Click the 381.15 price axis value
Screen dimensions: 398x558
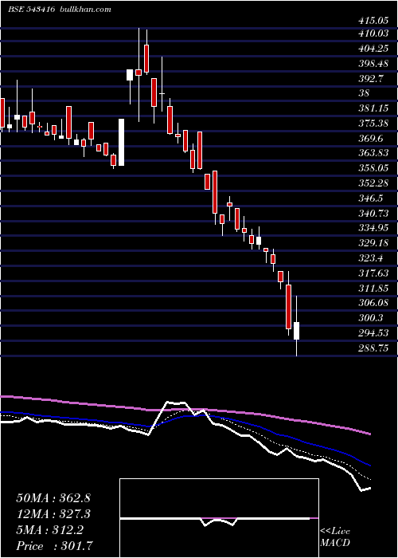(x=373, y=108)
